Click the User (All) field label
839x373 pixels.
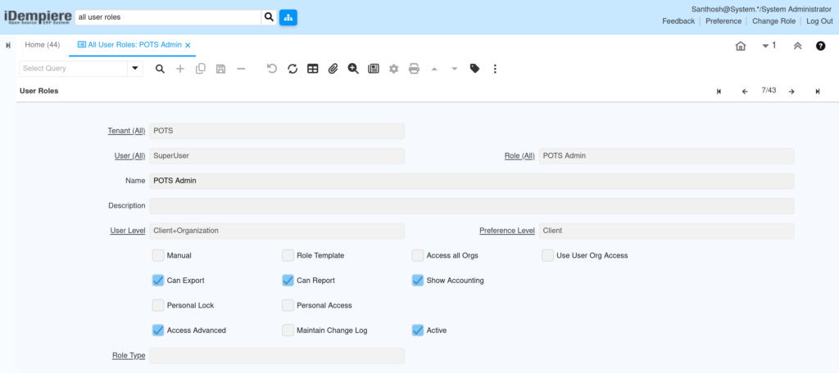coord(129,156)
